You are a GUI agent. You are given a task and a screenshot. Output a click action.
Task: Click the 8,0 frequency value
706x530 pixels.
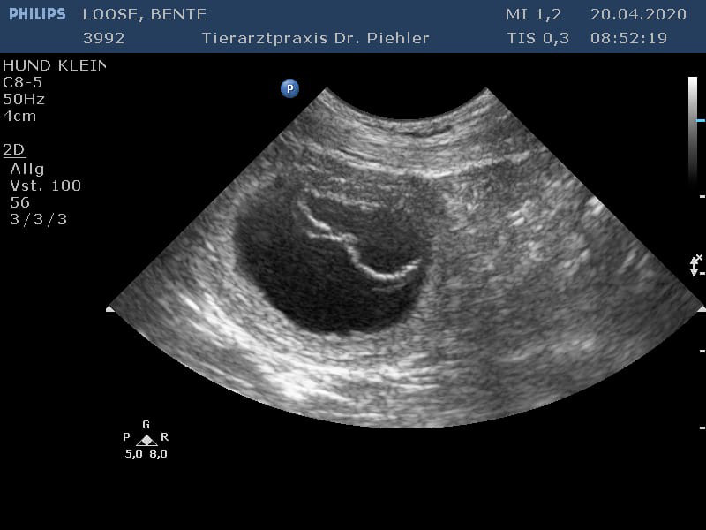coord(159,454)
